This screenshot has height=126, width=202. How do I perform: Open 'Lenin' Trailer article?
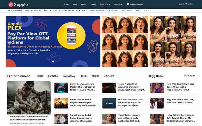tap(132, 87)
